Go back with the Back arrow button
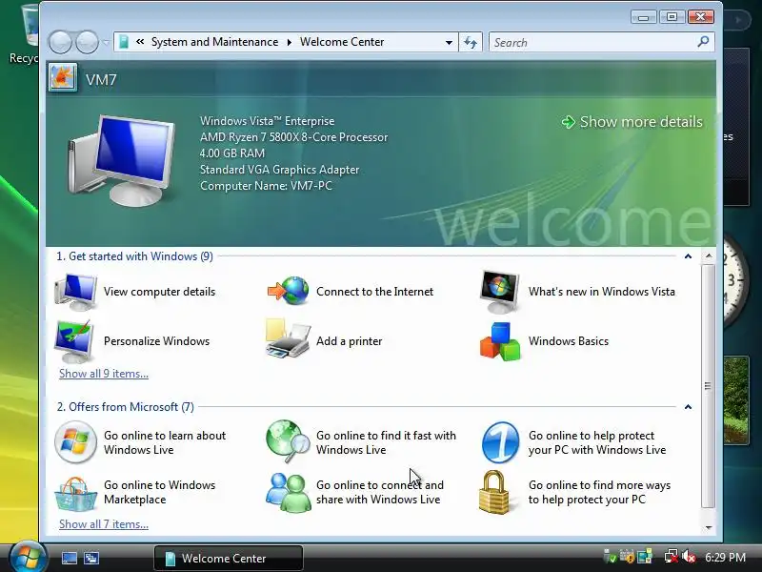Viewport: 762px width, 572px height. point(60,42)
